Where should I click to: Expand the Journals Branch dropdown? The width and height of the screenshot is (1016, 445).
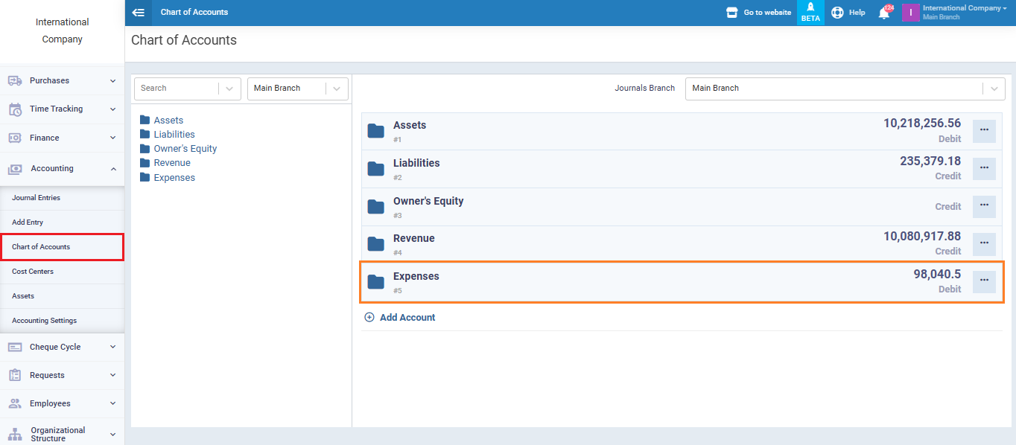(x=993, y=89)
